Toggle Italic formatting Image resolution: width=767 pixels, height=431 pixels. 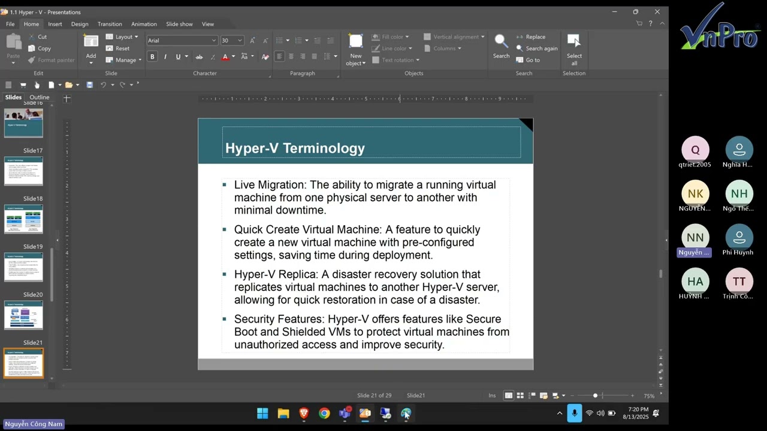pyautogui.click(x=165, y=57)
